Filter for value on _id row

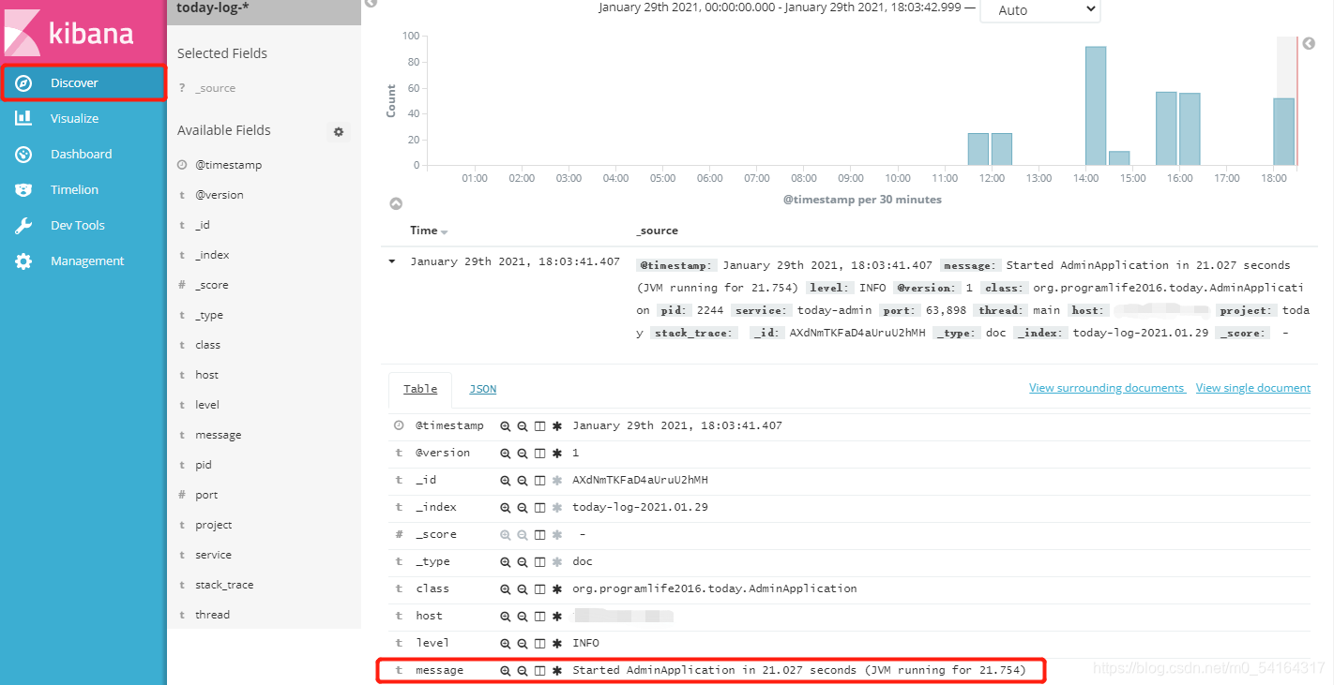(506, 481)
